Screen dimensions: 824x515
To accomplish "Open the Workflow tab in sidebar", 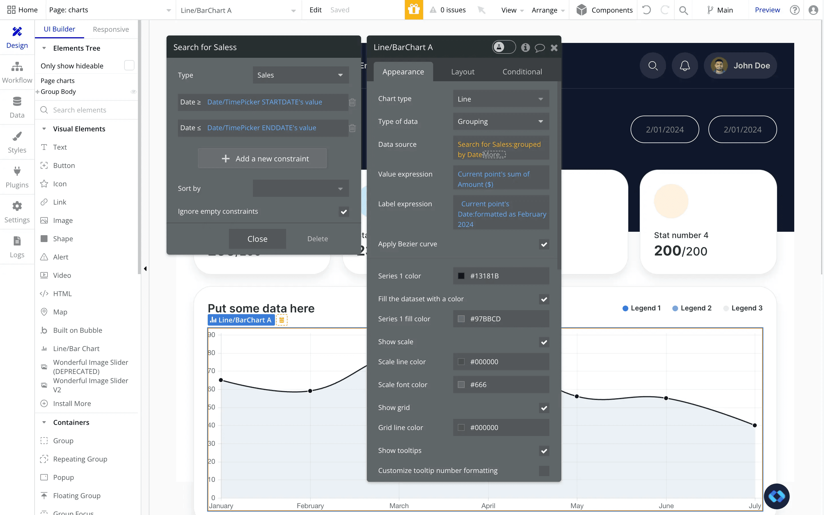I will [x=17, y=72].
